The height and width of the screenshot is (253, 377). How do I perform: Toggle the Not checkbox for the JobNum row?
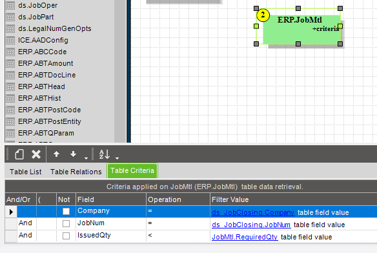point(66,223)
